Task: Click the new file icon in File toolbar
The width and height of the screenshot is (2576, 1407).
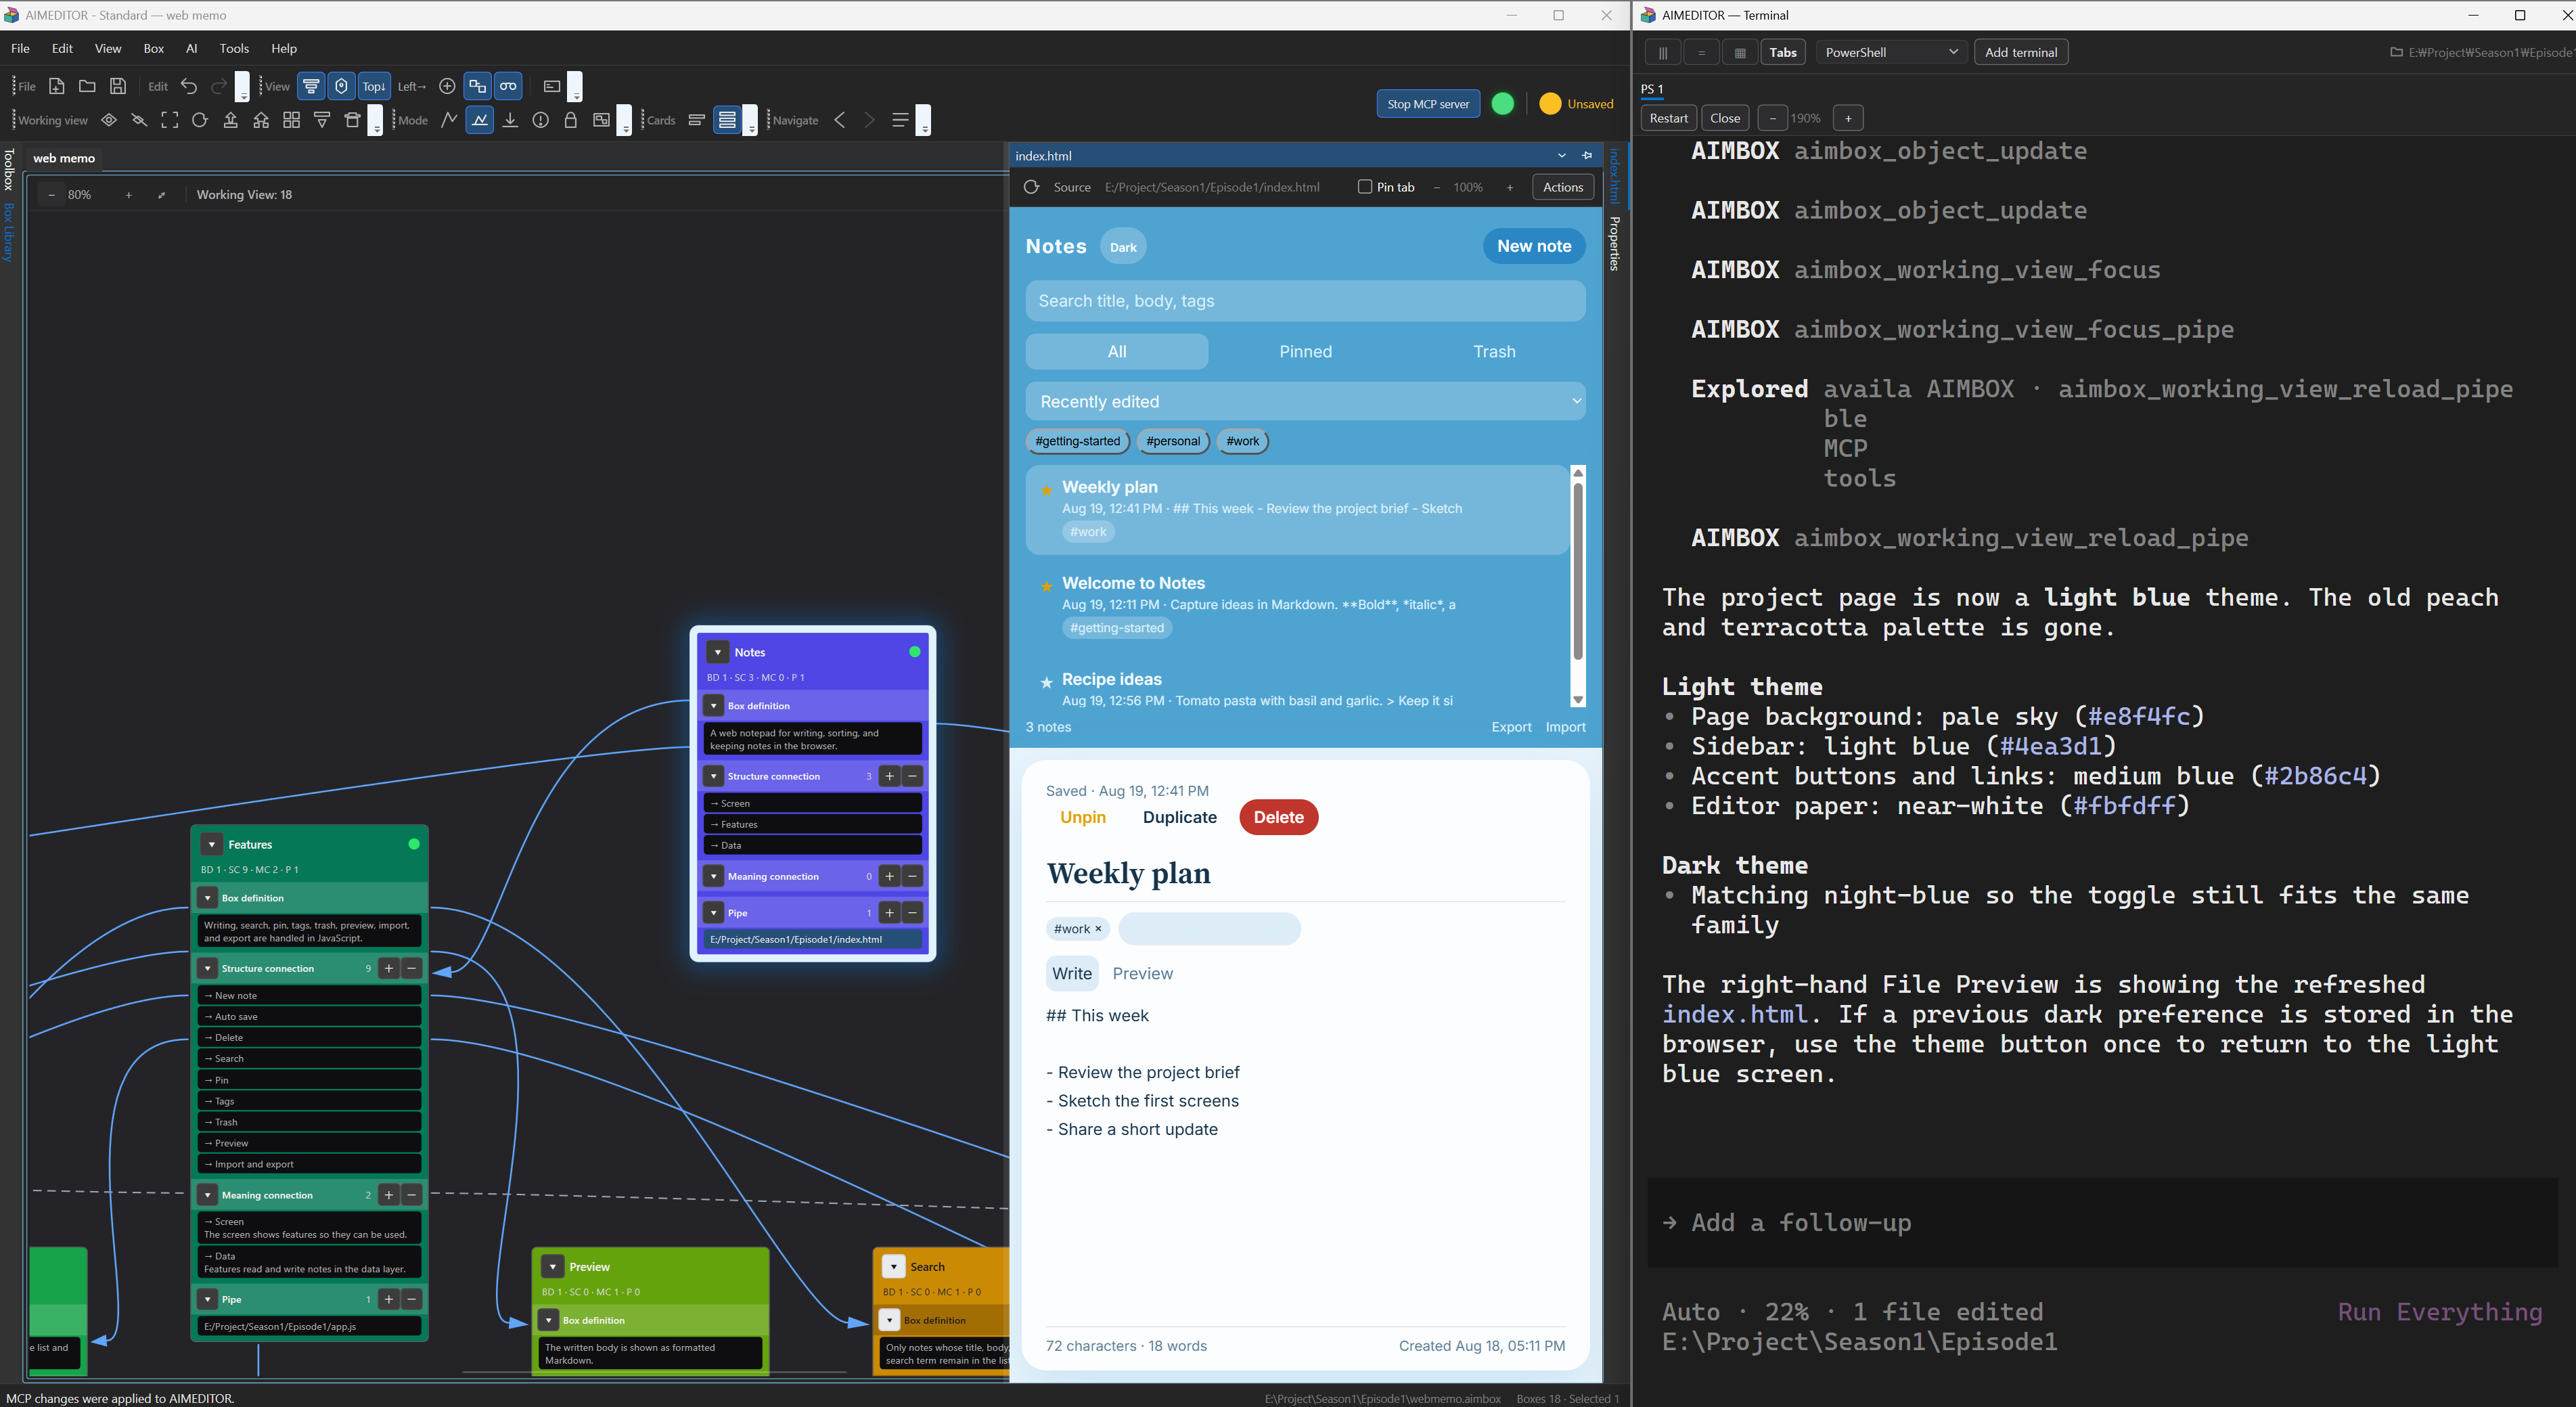Action: click(x=57, y=86)
